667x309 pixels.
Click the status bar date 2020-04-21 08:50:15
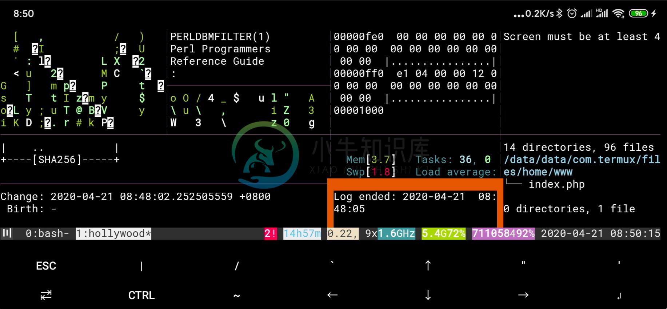click(x=600, y=233)
